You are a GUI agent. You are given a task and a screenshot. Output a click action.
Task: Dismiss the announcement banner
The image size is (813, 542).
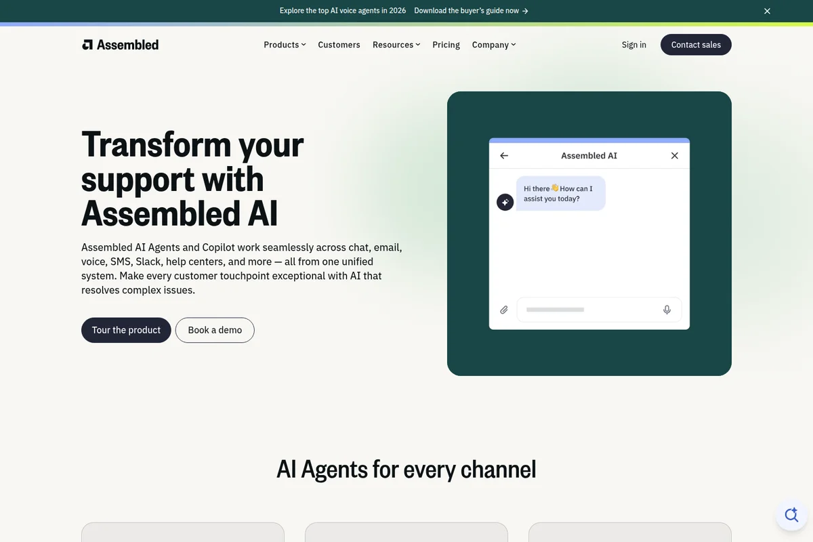[767, 11]
